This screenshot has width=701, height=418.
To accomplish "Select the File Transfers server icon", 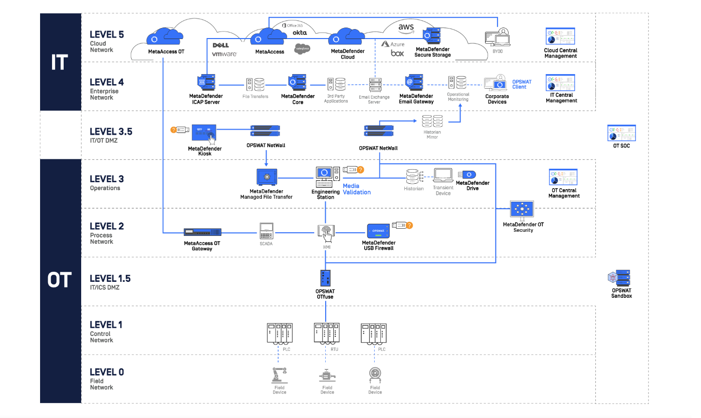I will [x=255, y=84].
